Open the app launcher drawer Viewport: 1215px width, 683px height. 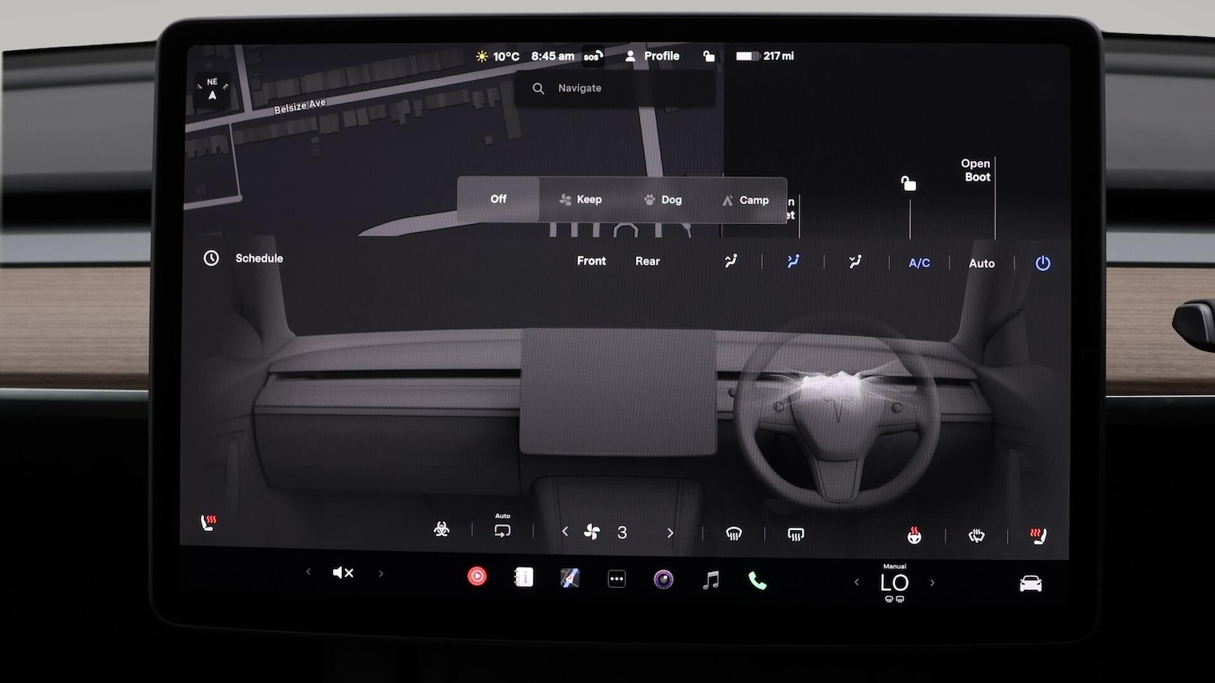616,578
